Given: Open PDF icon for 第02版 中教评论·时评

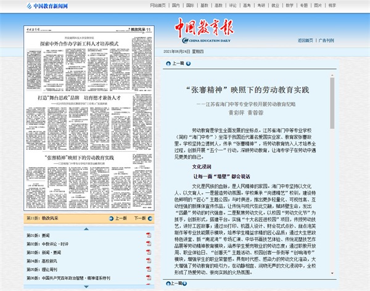Looking at the screenshot, I should [x=148, y=244].
